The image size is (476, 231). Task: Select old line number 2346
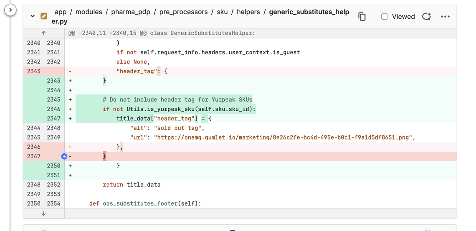coord(33,147)
